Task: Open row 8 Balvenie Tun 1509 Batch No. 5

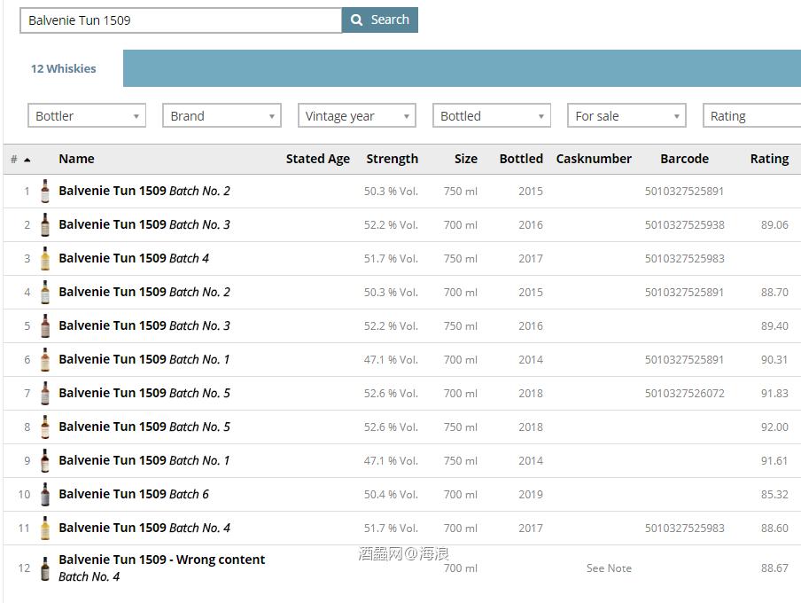Action: pos(144,427)
